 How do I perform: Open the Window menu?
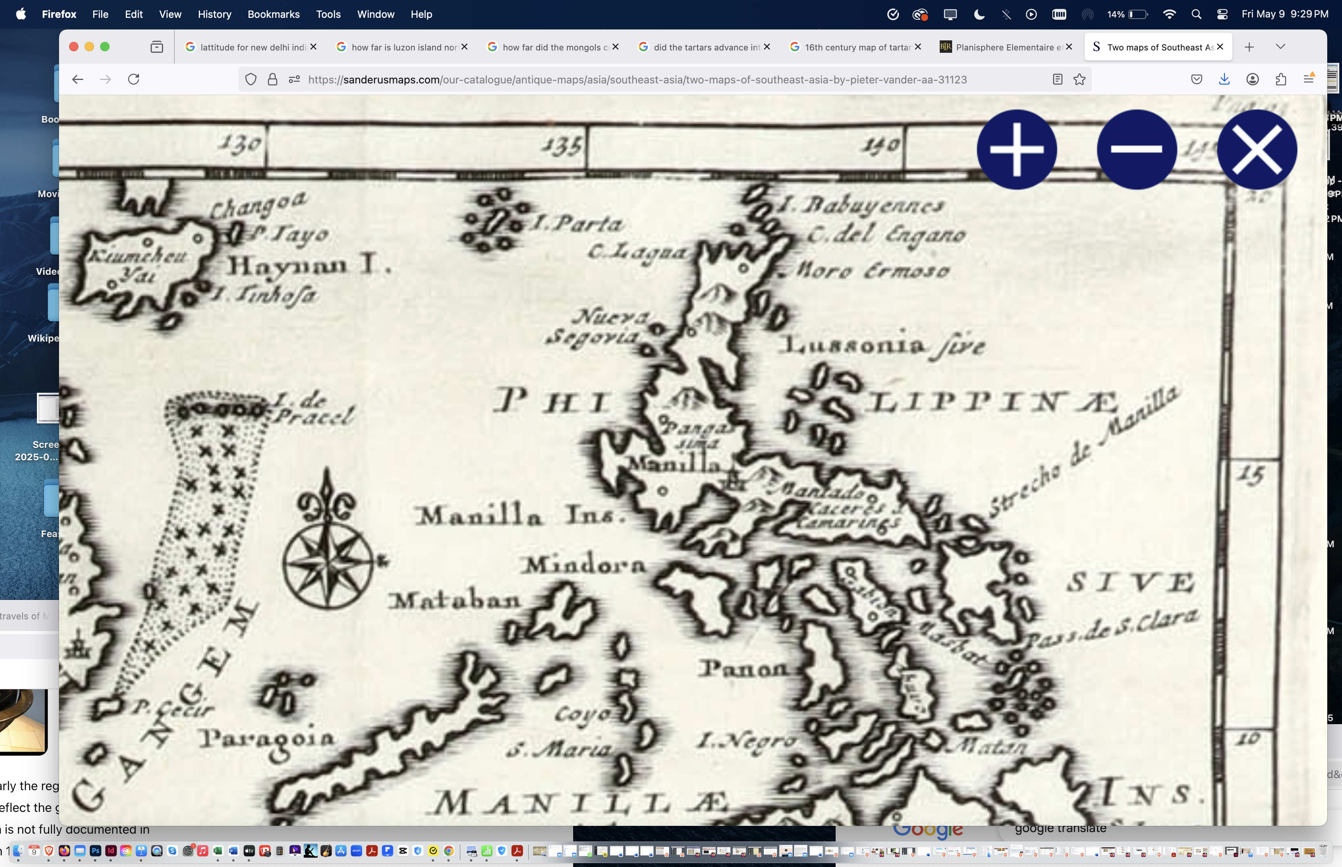coord(375,14)
